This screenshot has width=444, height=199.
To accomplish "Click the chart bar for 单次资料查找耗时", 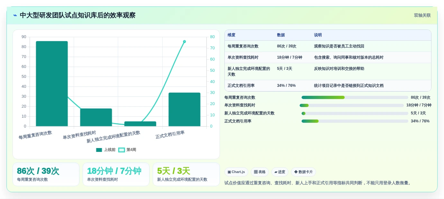I will tap(96, 117).
